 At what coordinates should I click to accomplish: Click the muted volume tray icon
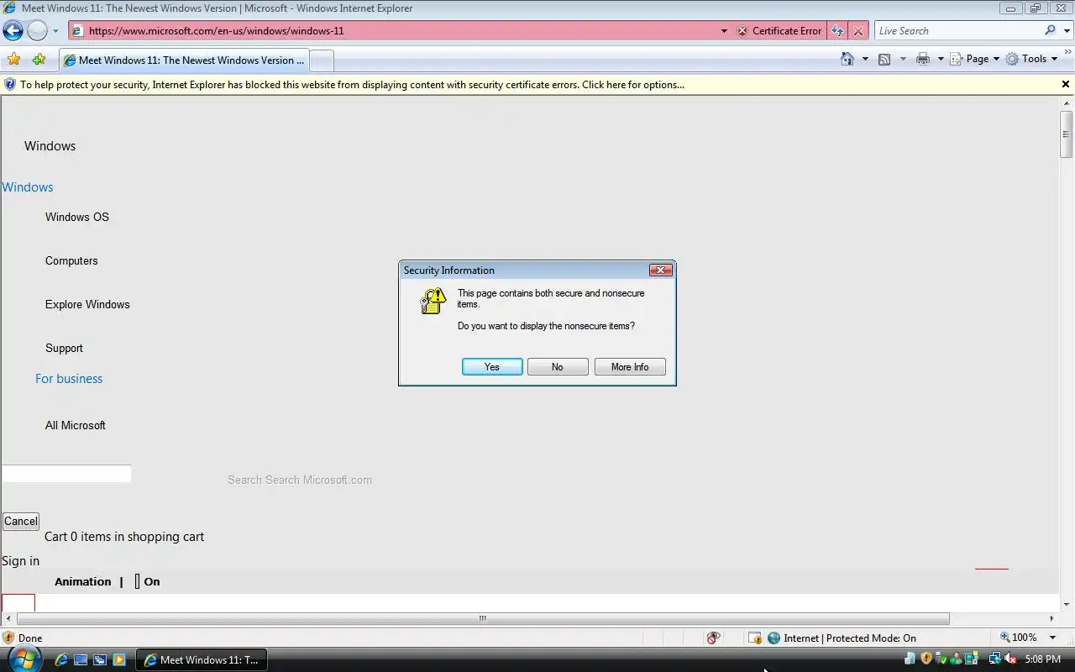click(1010, 659)
